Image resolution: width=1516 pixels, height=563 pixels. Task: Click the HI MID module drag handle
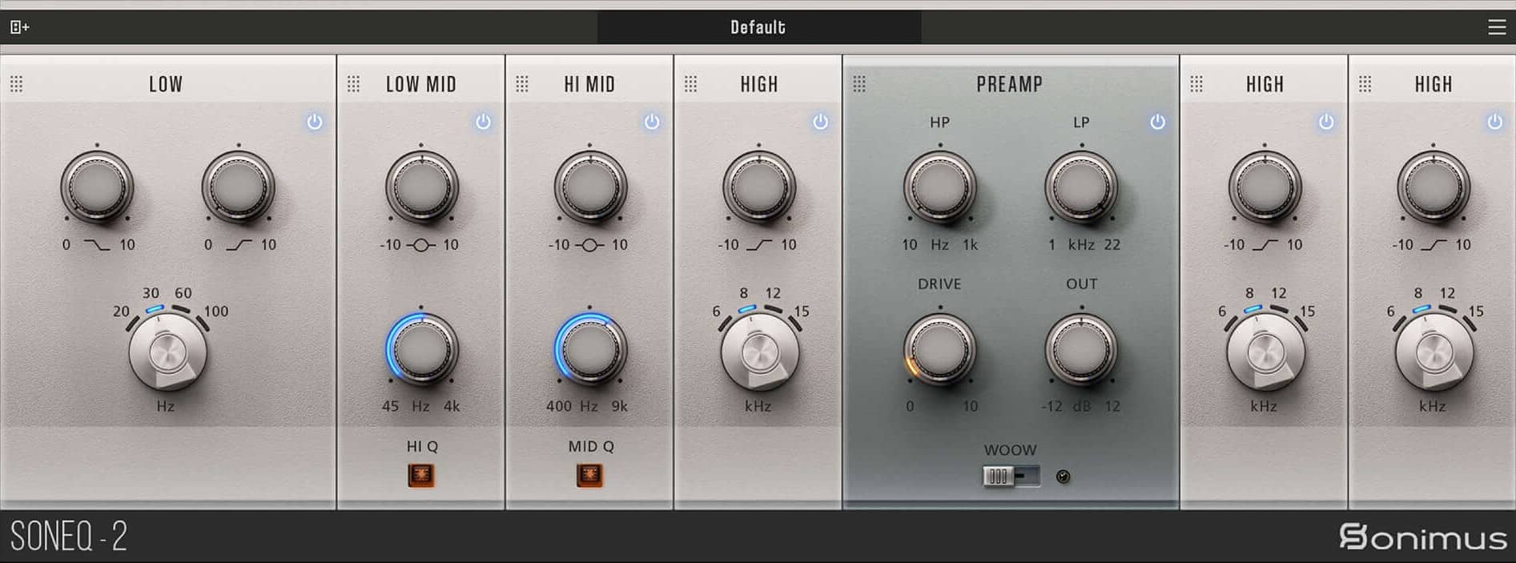point(522,84)
